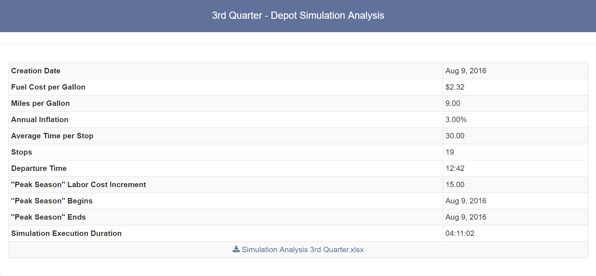
Task: Select the Stops count of 19
Action: pos(450,152)
